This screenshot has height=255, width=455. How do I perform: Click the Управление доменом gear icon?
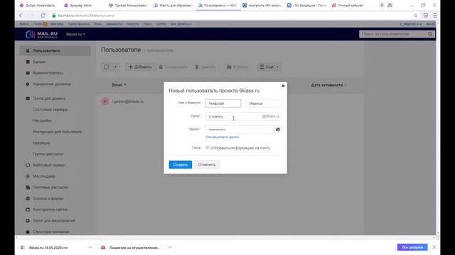[x=28, y=84]
